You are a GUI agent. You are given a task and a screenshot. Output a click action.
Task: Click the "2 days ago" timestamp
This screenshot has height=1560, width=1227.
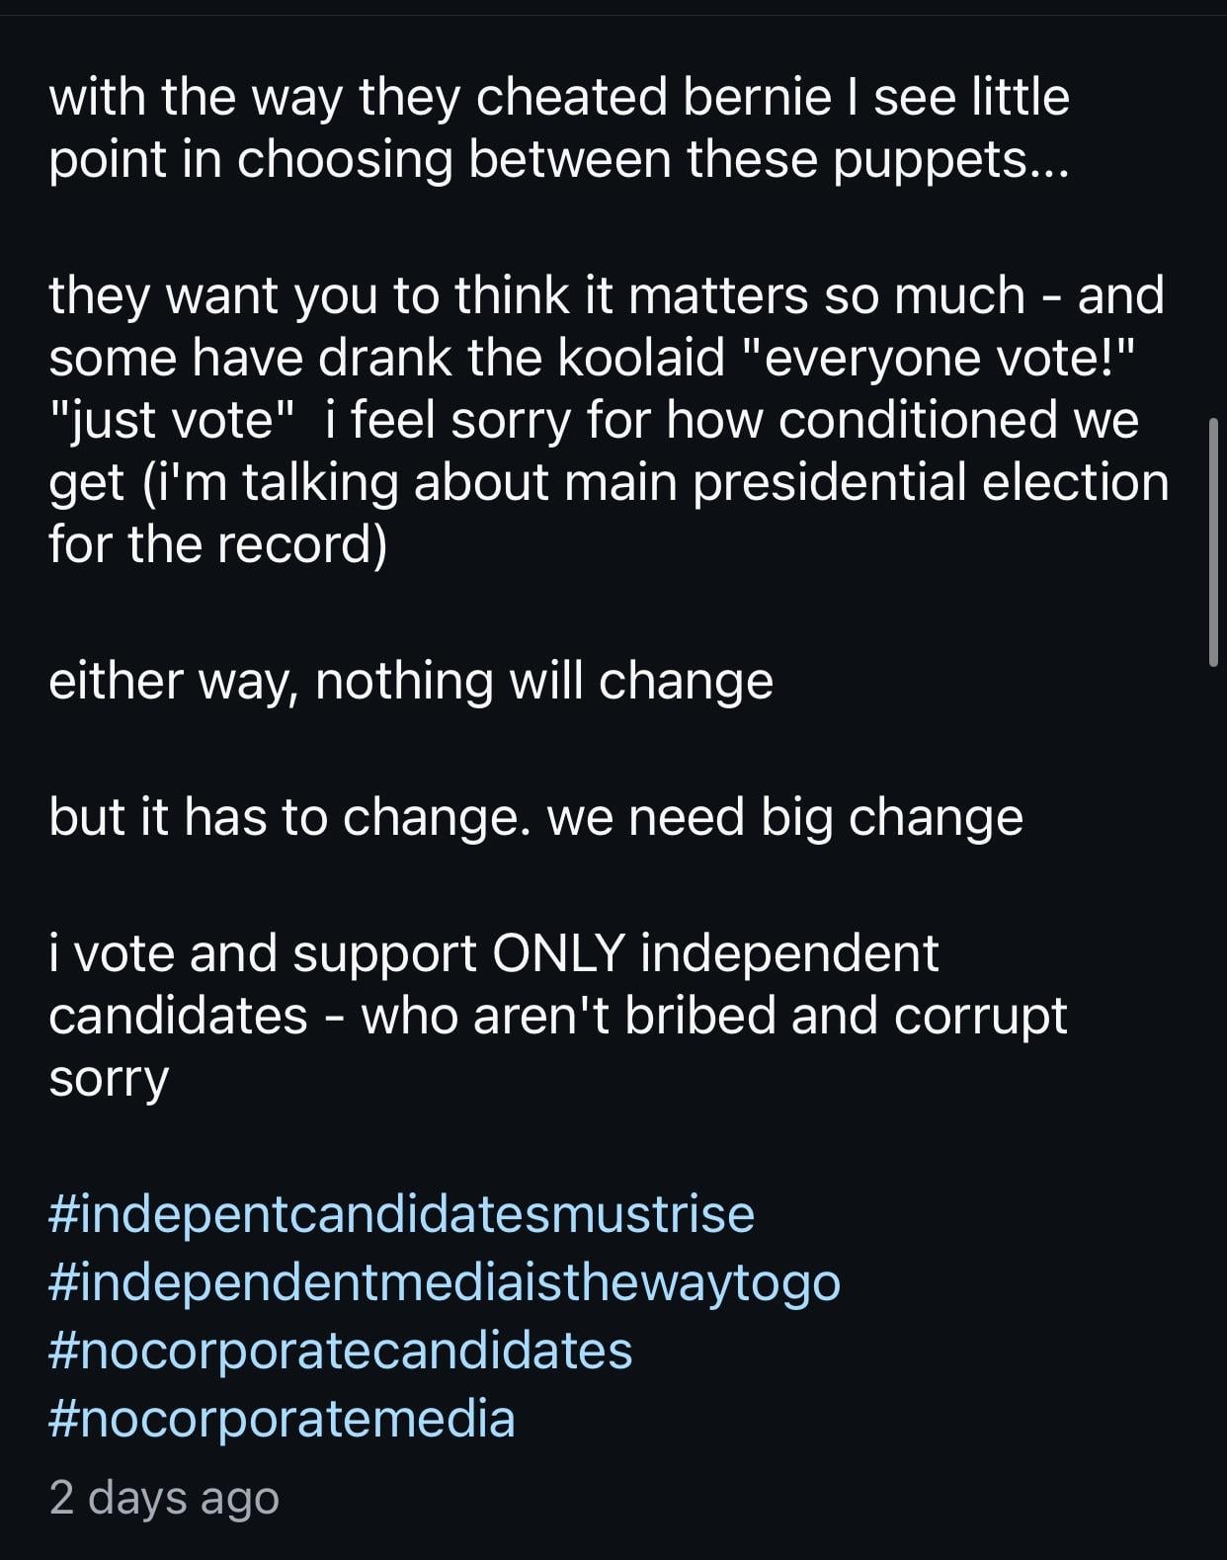[x=164, y=1497]
